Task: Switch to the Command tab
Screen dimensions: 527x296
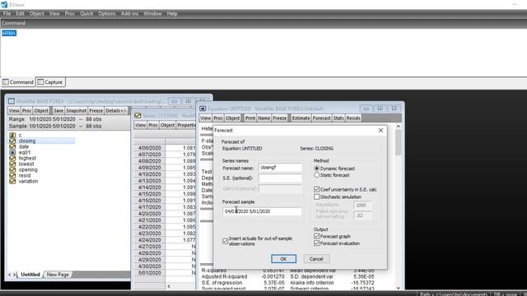Action: 18,82
